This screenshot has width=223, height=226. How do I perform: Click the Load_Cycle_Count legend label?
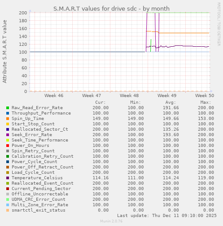33,173
